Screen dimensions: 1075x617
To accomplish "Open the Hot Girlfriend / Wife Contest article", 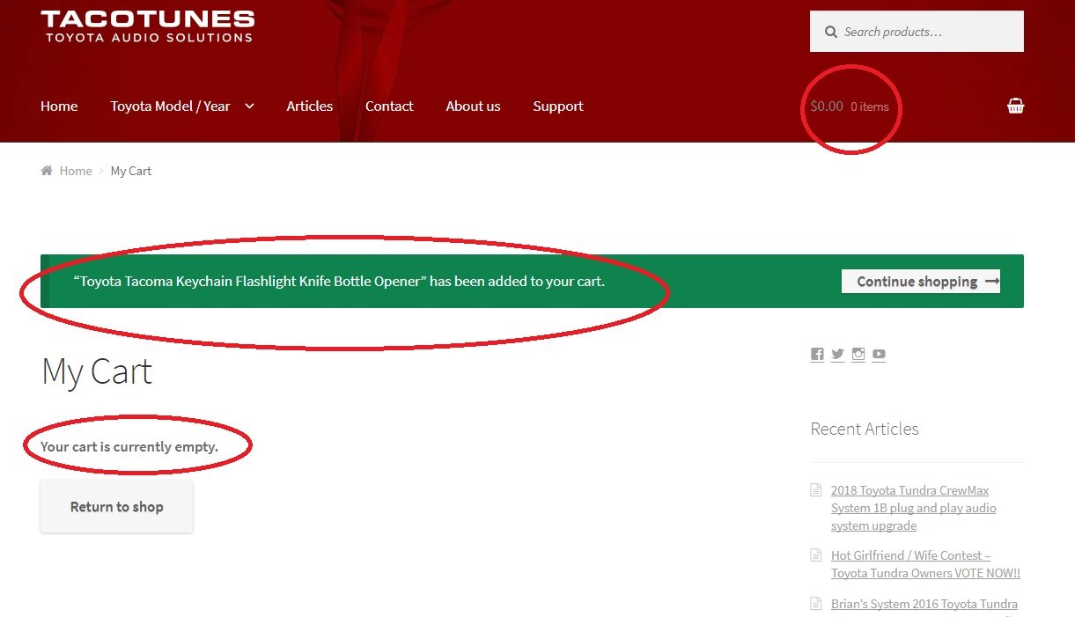I will click(925, 564).
